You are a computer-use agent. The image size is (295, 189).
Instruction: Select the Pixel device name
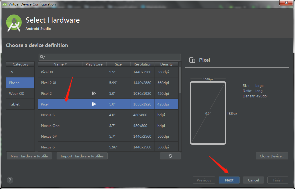[45, 104]
